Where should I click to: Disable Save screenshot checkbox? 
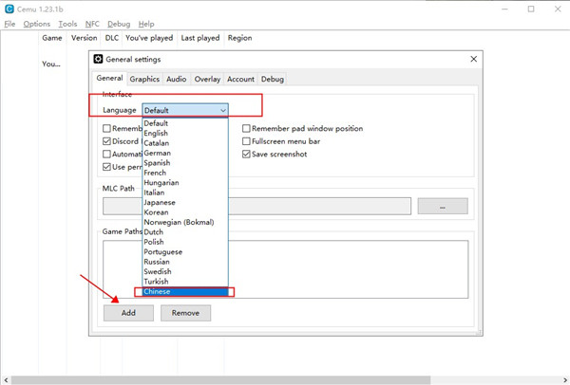(x=246, y=155)
